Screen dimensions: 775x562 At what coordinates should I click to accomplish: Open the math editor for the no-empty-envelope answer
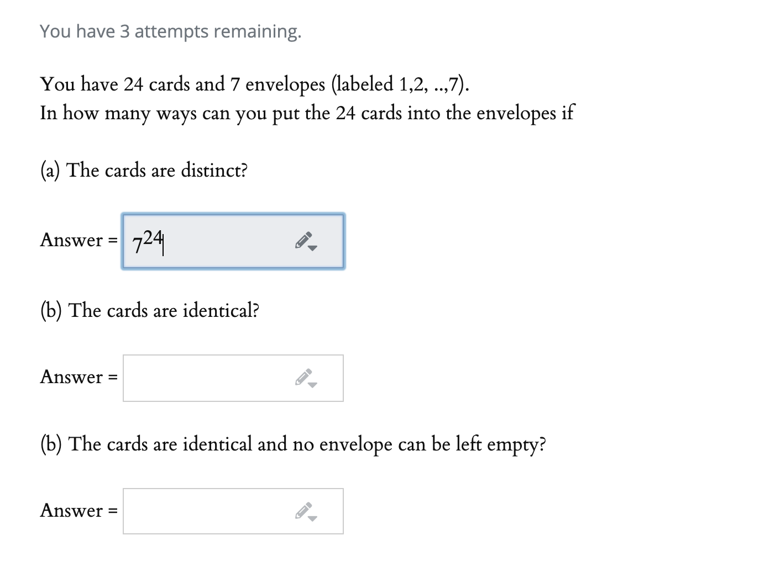pos(303,510)
